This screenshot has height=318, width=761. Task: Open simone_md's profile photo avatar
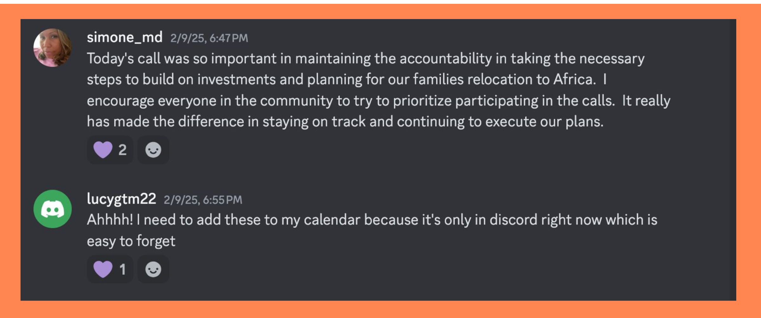pyautogui.click(x=53, y=48)
